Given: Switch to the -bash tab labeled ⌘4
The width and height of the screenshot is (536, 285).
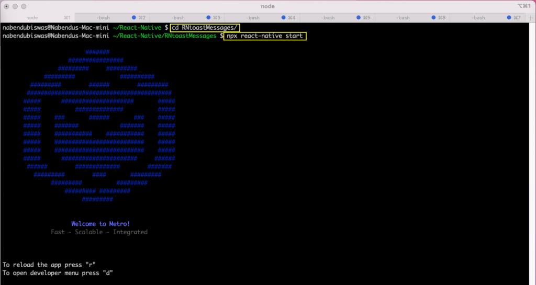Looking at the screenshot, I should pyautogui.click(x=253, y=18).
